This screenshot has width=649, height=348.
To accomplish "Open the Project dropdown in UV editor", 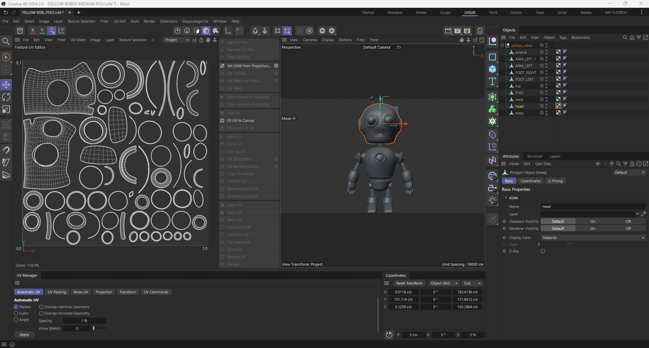I will (x=177, y=40).
